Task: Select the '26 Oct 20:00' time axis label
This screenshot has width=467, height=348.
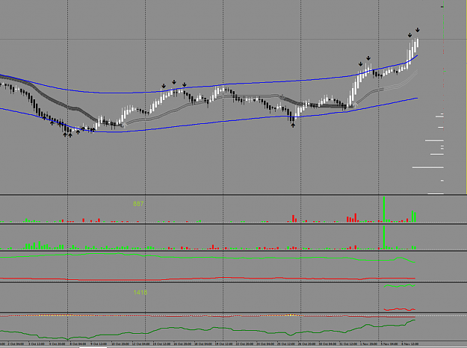Action: click(306, 344)
